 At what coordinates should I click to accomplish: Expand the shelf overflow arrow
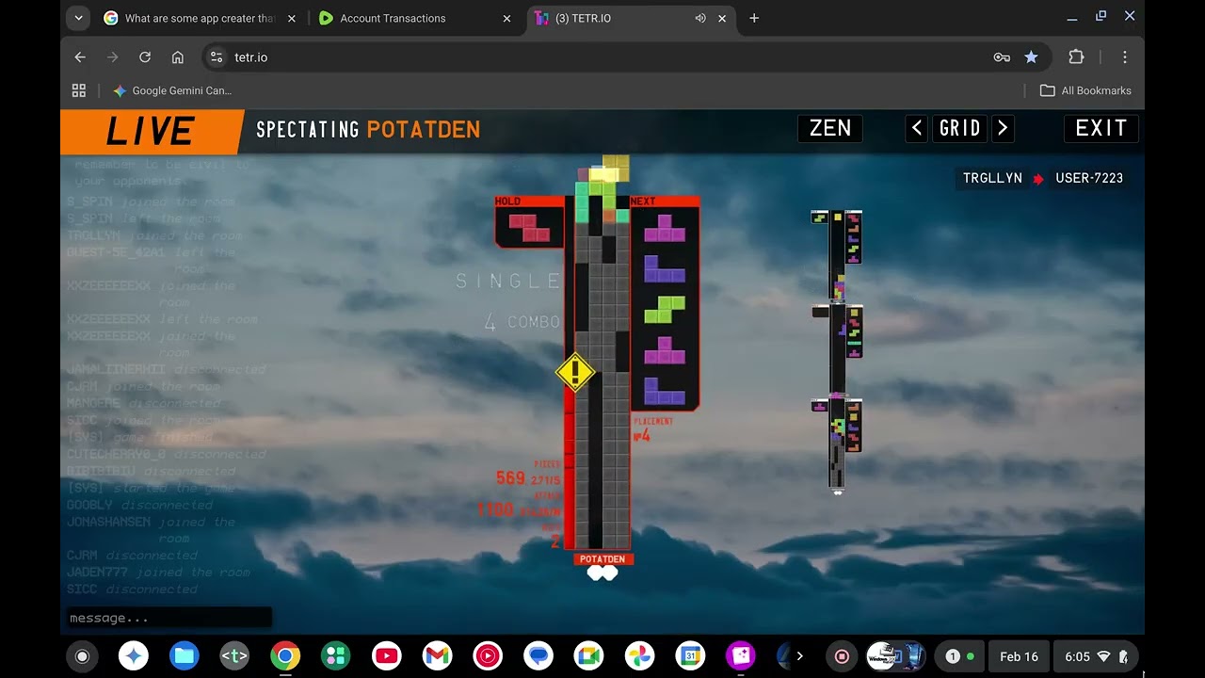[800, 656]
